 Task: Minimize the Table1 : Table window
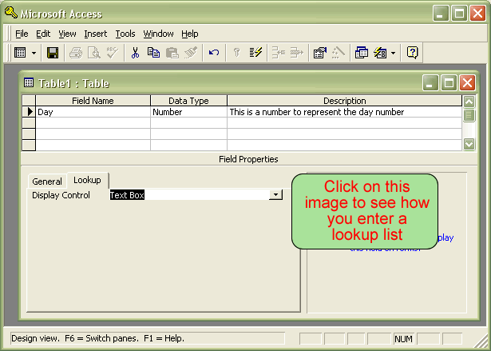tap(430, 83)
